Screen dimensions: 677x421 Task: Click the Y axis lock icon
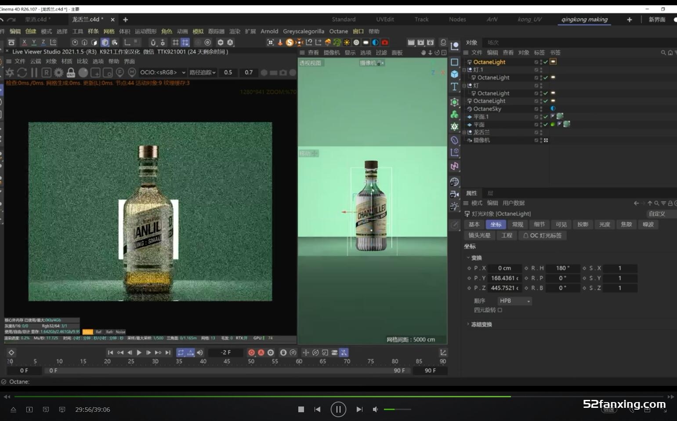point(34,42)
